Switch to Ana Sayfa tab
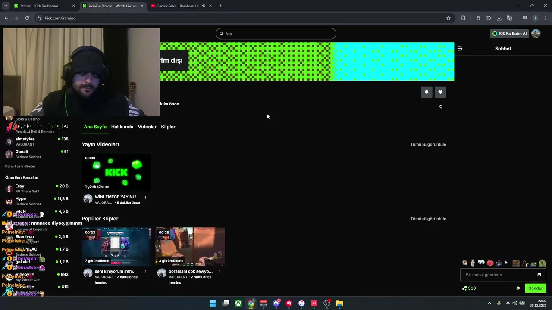This screenshot has height=310, width=552. (x=95, y=127)
